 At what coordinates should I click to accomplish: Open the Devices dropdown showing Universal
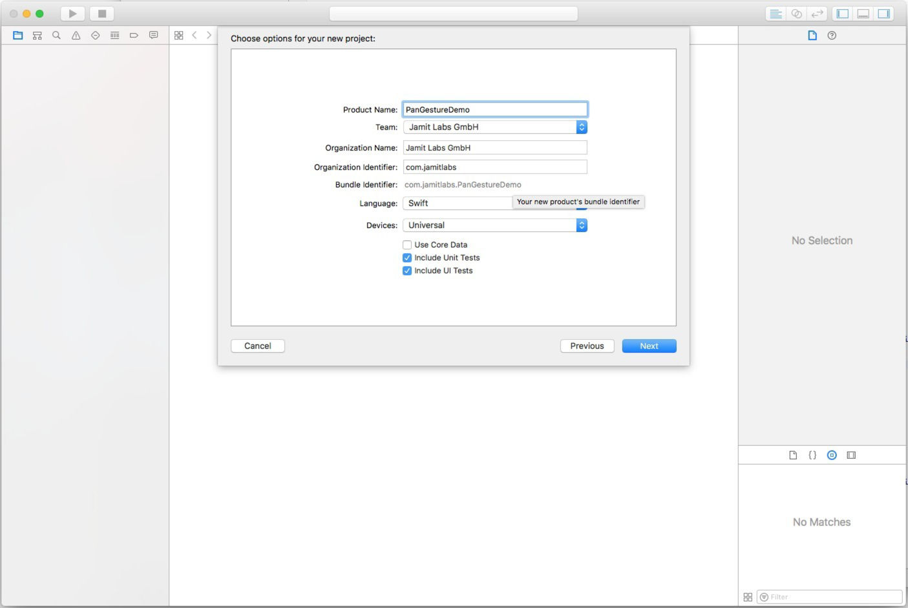tap(495, 225)
